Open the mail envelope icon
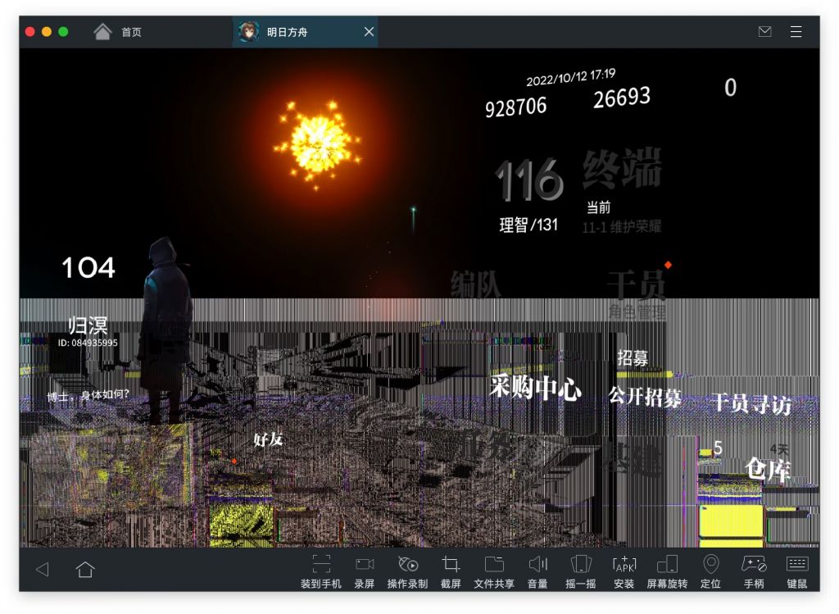This screenshot has width=839, height=614. tap(764, 32)
